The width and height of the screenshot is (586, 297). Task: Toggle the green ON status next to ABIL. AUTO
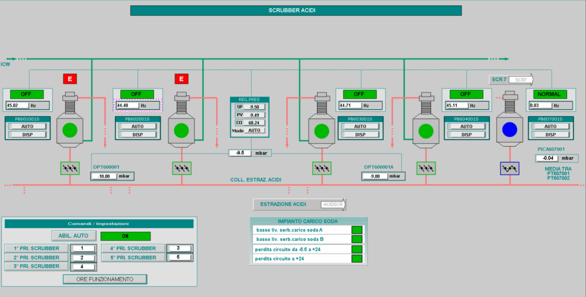(125, 236)
